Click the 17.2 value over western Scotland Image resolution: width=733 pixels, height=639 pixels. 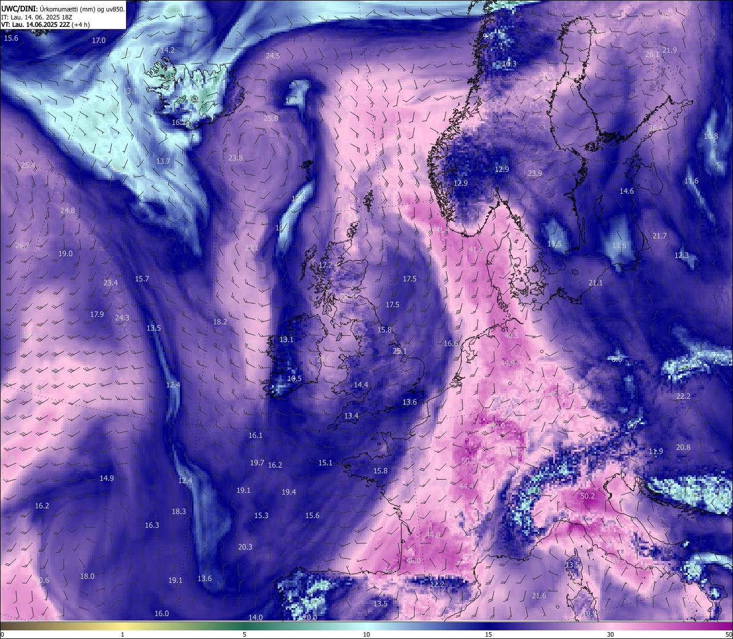pyautogui.click(x=325, y=265)
